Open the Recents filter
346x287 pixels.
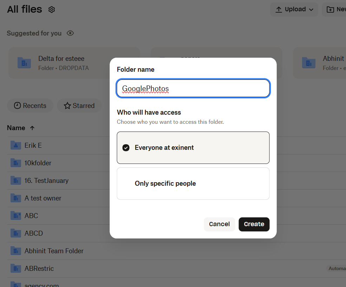[x=30, y=106]
